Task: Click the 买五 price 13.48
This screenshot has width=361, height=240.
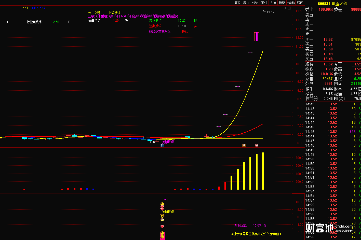Action: coord(328,59)
